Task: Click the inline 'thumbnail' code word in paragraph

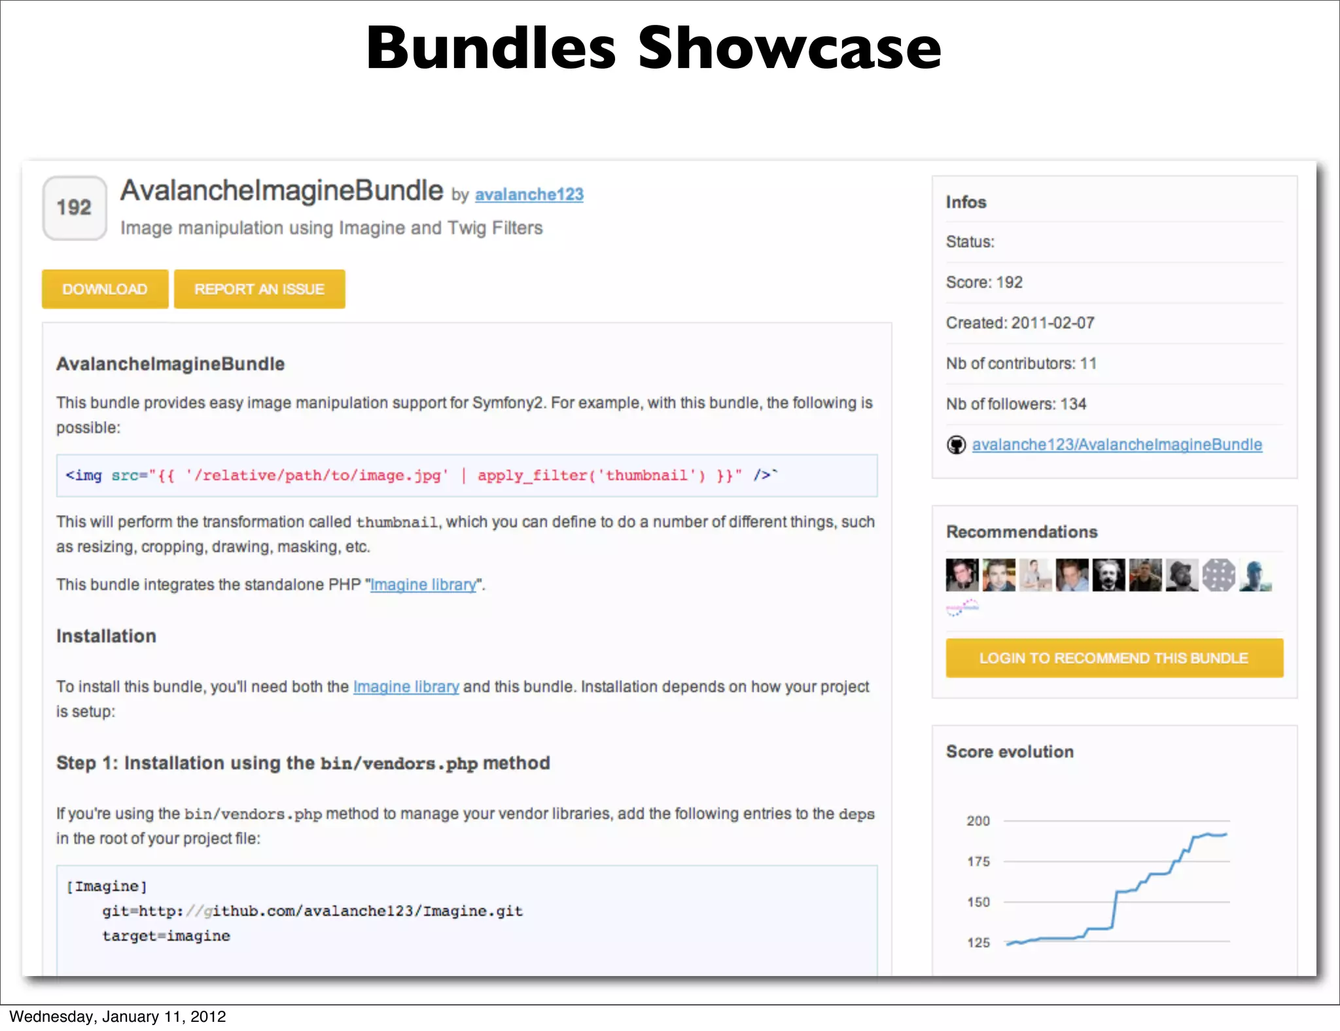Action: click(x=397, y=522)
